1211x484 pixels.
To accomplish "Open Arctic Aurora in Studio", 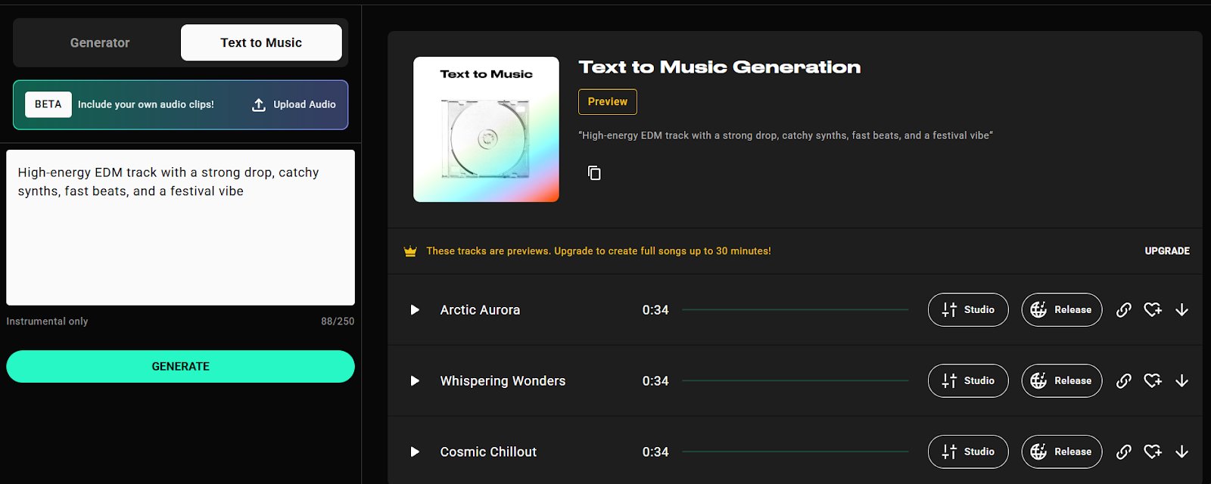I will (x=968, y=310).
